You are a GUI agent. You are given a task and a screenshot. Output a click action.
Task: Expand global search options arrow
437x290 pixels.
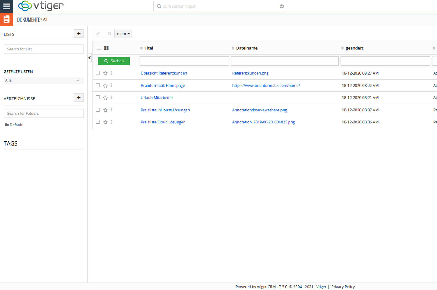282,7
